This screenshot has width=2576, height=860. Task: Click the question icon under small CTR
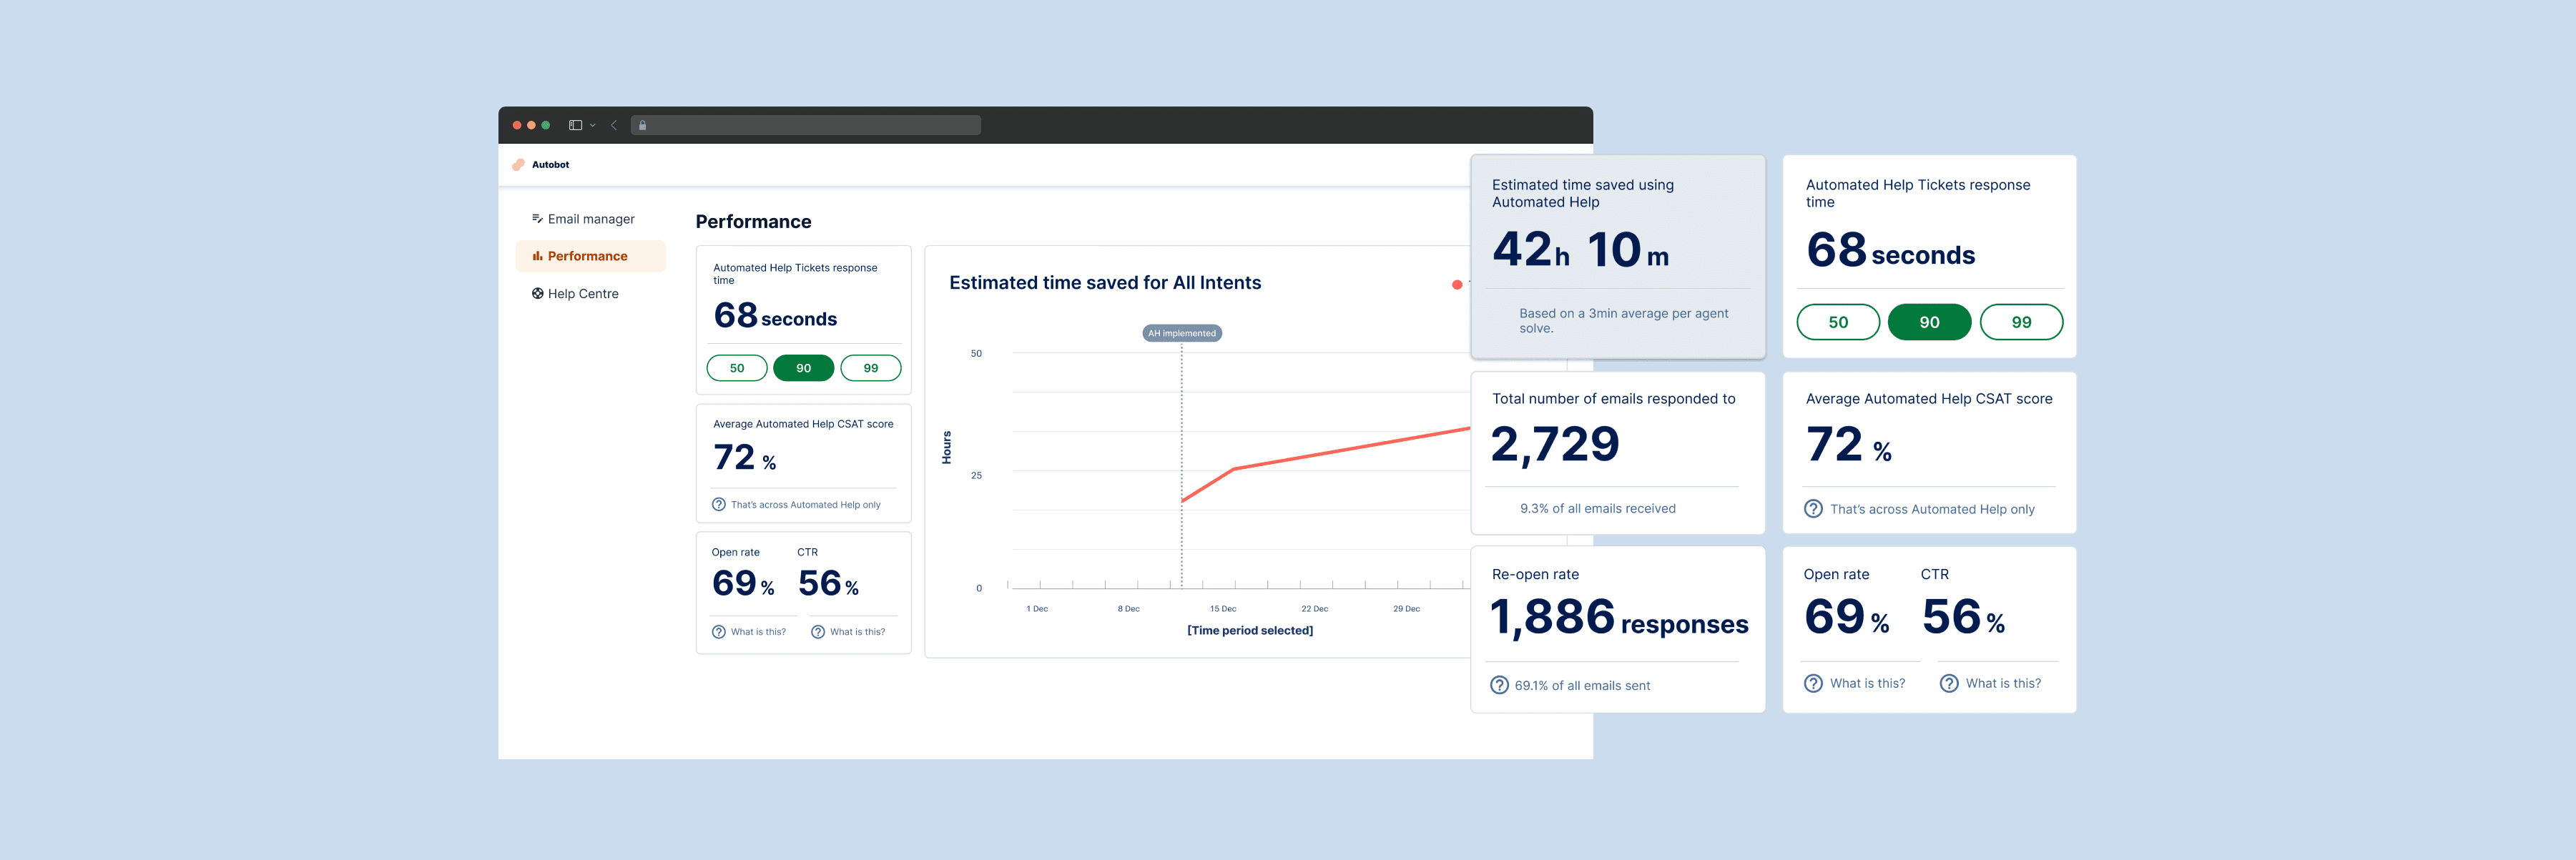[818, 632]
